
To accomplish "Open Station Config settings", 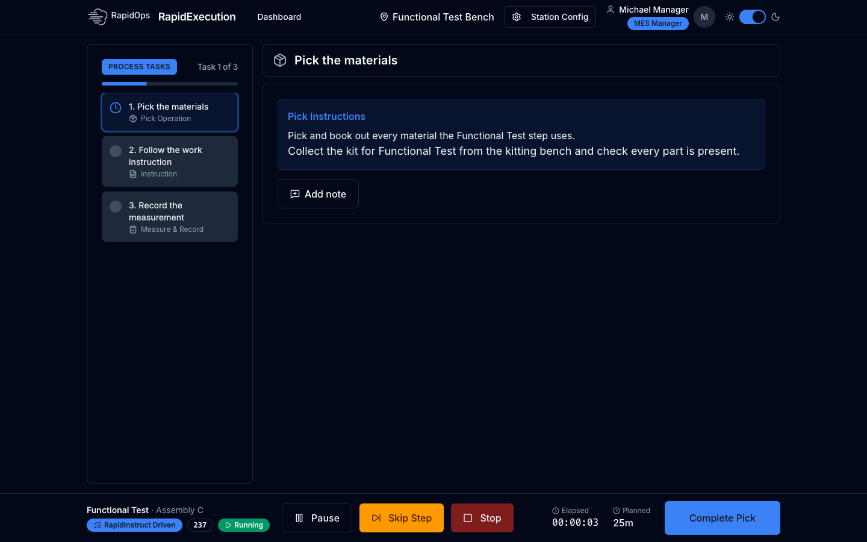I will click(x=550, y=17).
